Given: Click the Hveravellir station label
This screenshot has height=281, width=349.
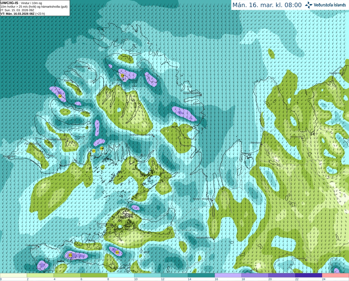Looking at the screenshot, I should [299, 258].
